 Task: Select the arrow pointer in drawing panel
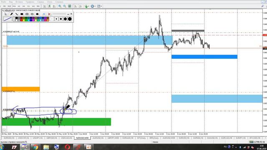click(5, 14)
